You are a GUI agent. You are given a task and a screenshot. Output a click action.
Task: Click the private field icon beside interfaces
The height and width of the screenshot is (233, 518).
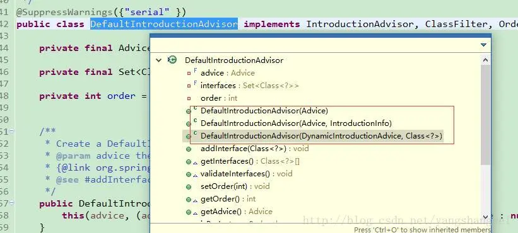189,86
